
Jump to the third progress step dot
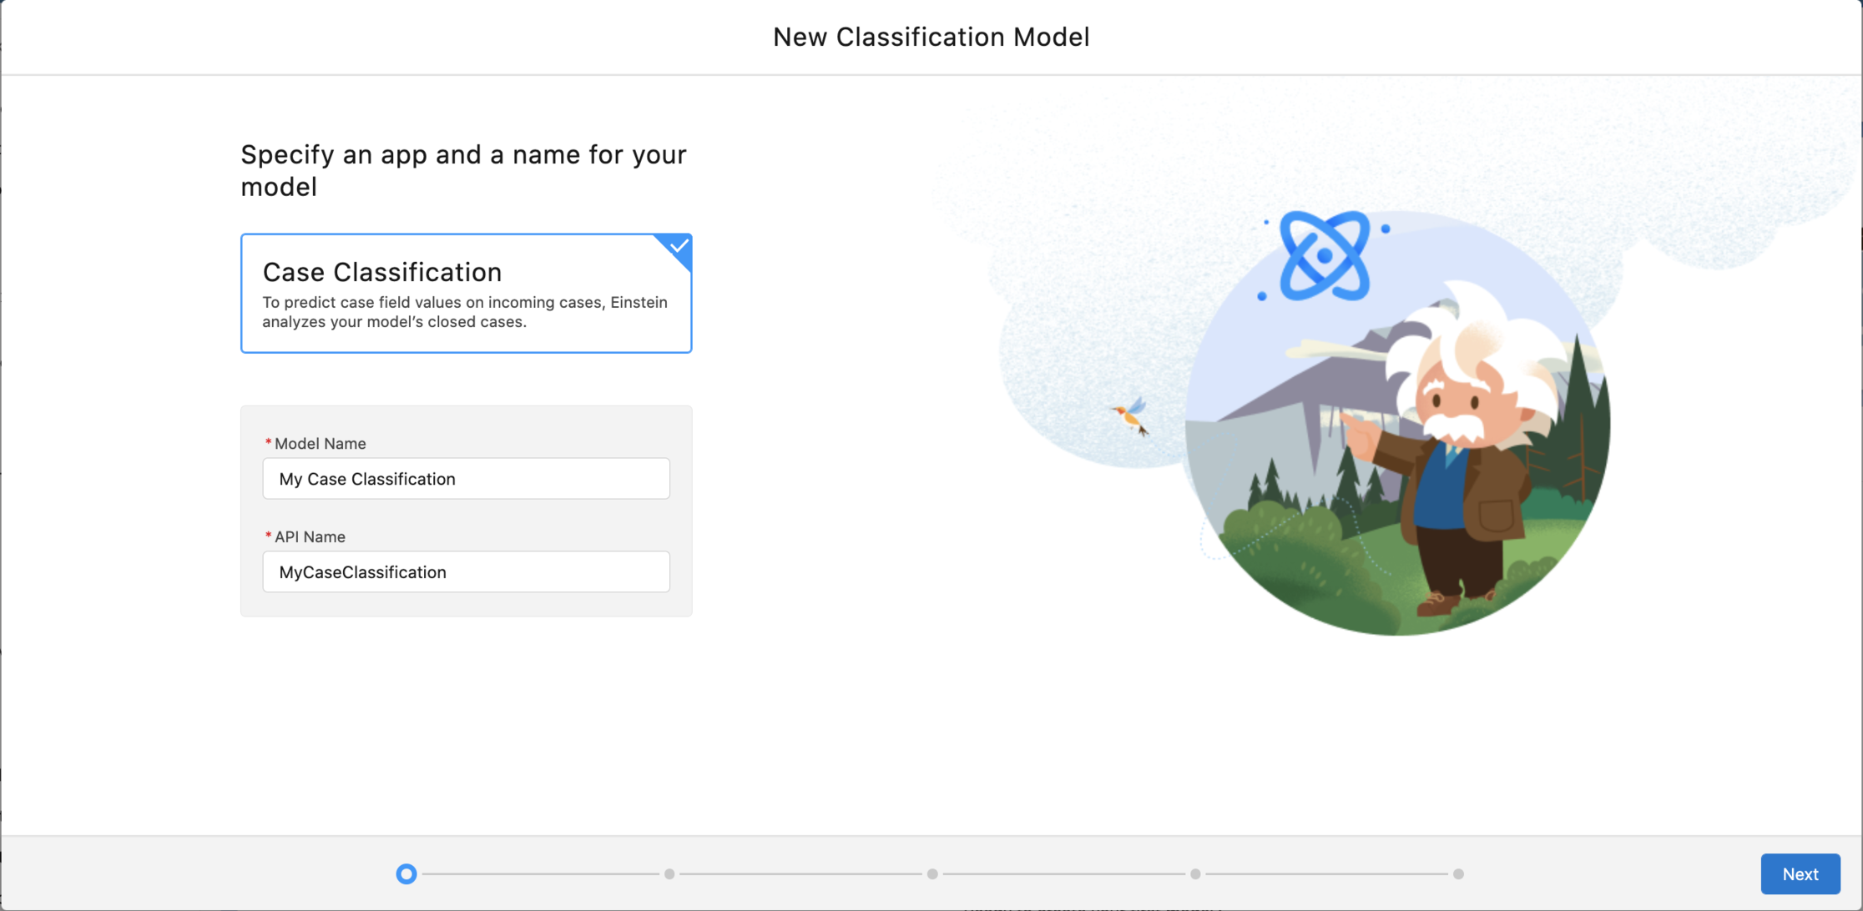click(x=932, y=874)
